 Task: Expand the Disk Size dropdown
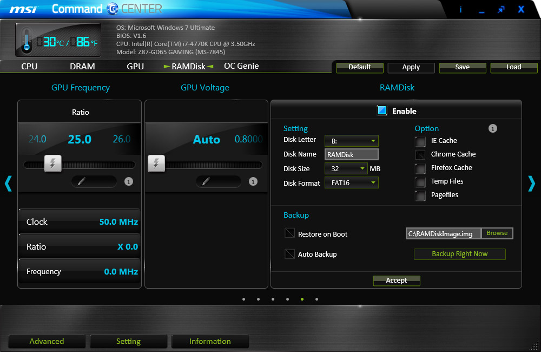coord(346,168)
